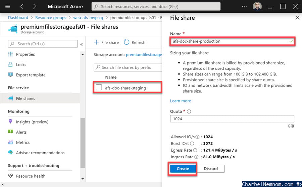Edit the Quota value field
This screenshot has width=302, height=187.
click(x=232, y=119)
